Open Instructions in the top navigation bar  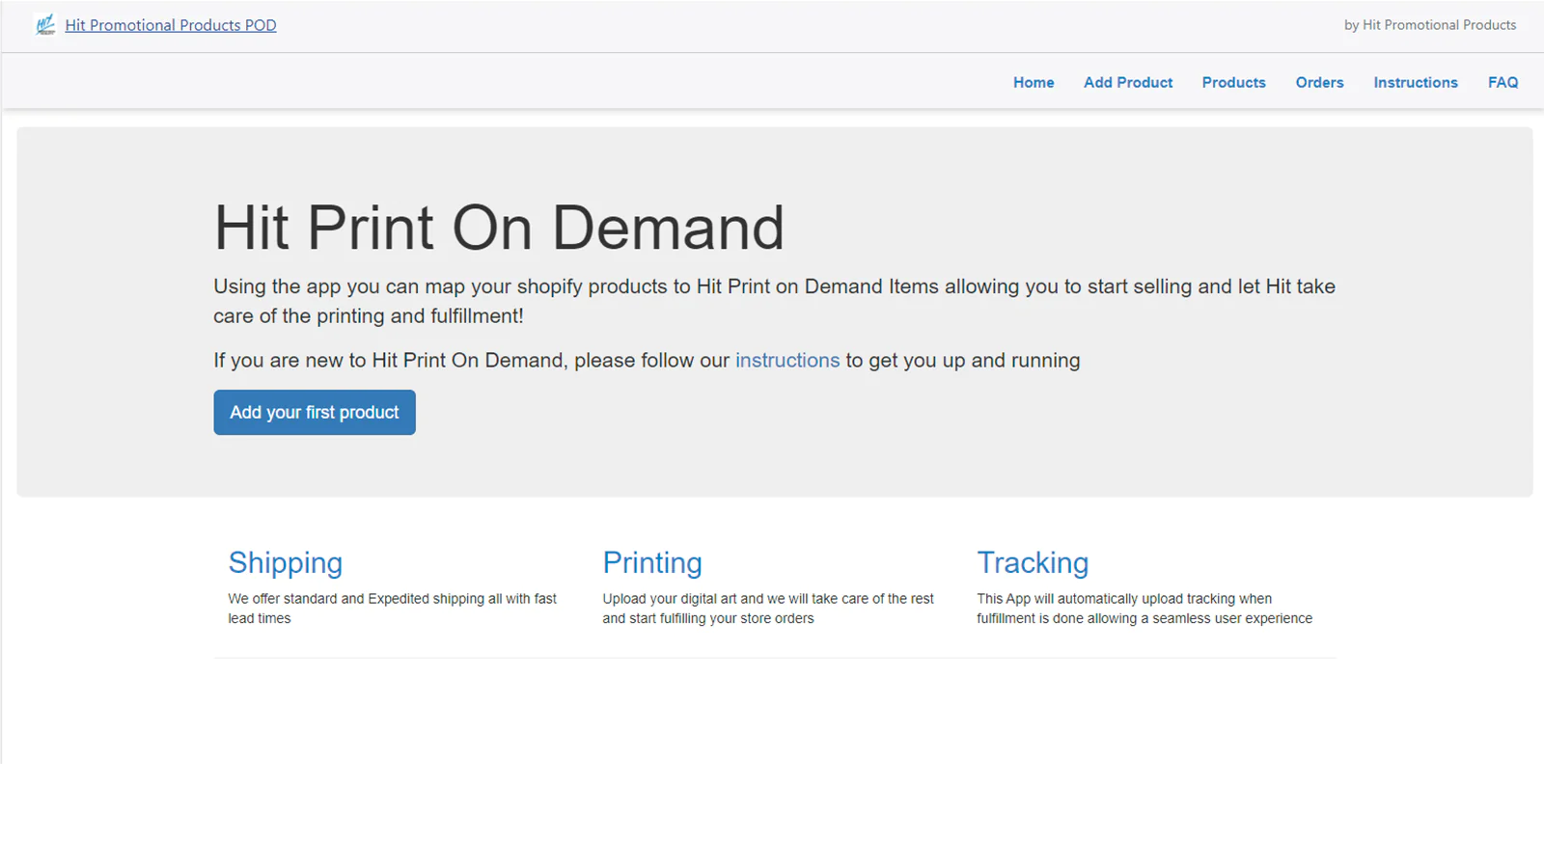[1416, 83]
